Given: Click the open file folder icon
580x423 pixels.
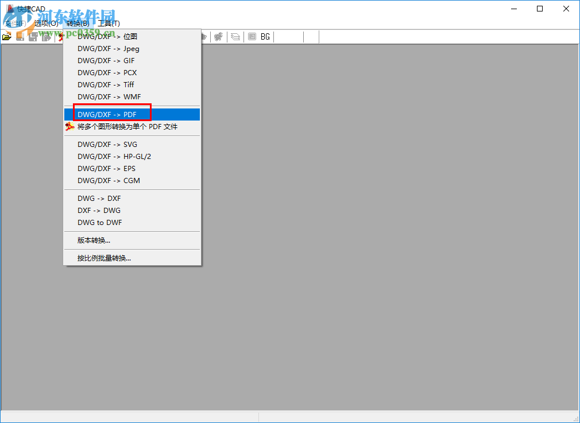Looking at the screenshot, I should coord(7,36).
